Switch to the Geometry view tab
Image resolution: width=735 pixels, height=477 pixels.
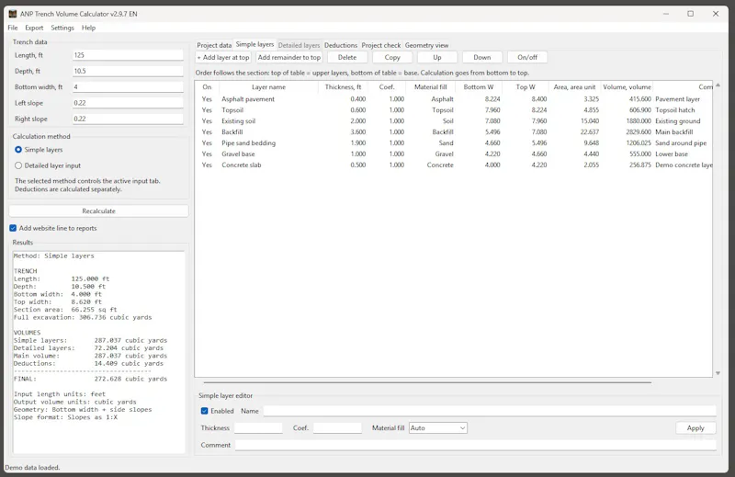tap(426, 45)
